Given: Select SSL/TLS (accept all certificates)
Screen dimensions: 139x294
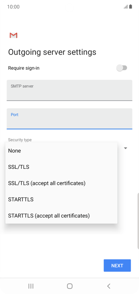Looking at the screenshot, I should 61,183.
